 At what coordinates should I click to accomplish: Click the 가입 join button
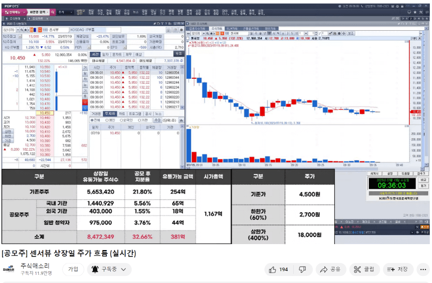[73, 269]
